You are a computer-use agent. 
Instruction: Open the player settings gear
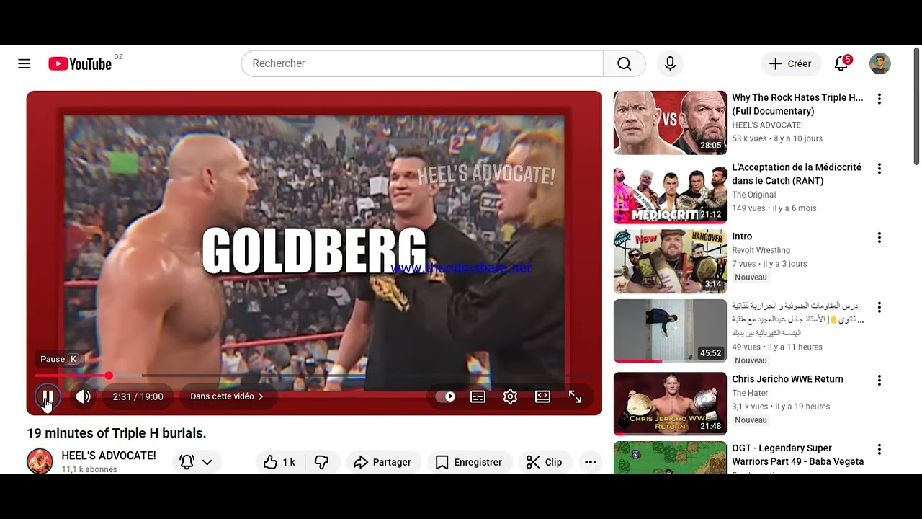(510, 396)
